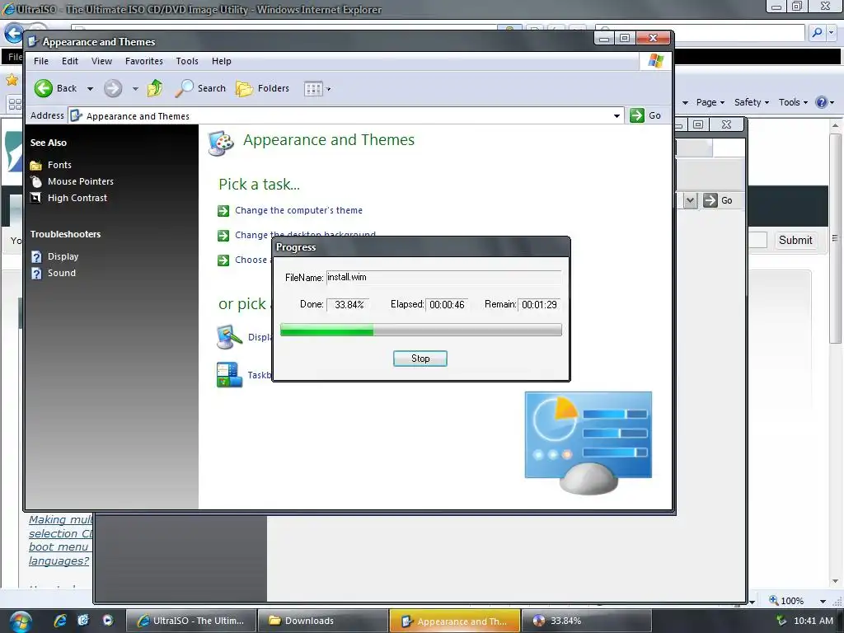Click the green Go button in Appearance window
The height and width of the screenshot is (633, 844).
(645, 115)
